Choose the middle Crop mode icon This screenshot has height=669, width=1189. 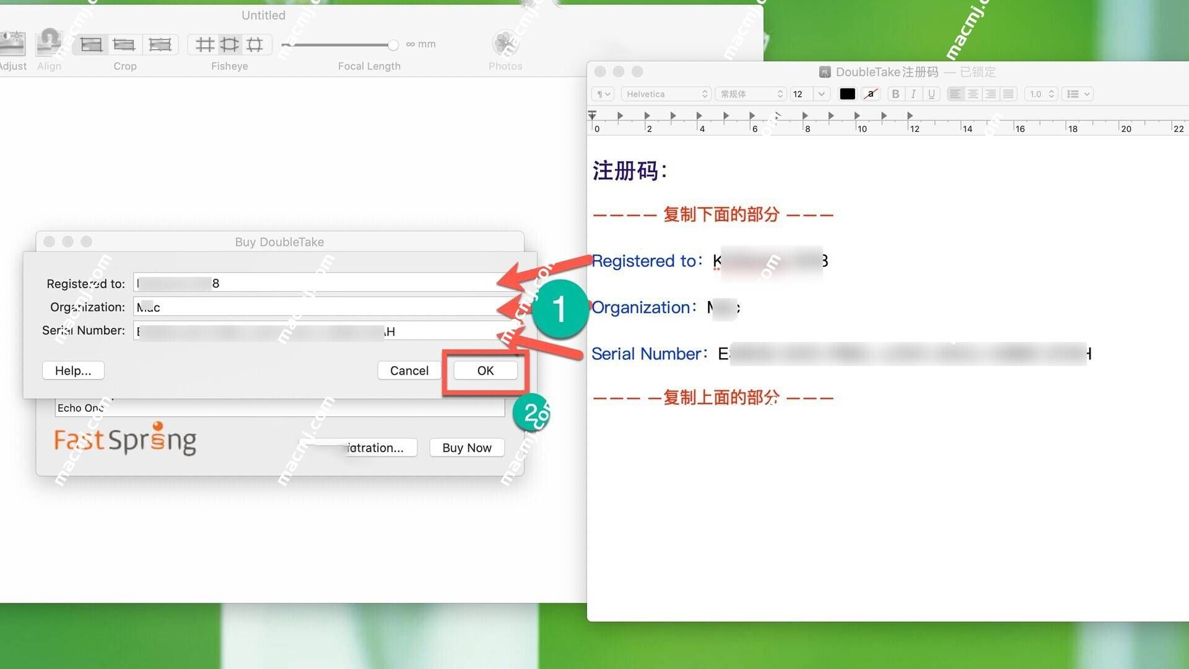pos(124,45)
